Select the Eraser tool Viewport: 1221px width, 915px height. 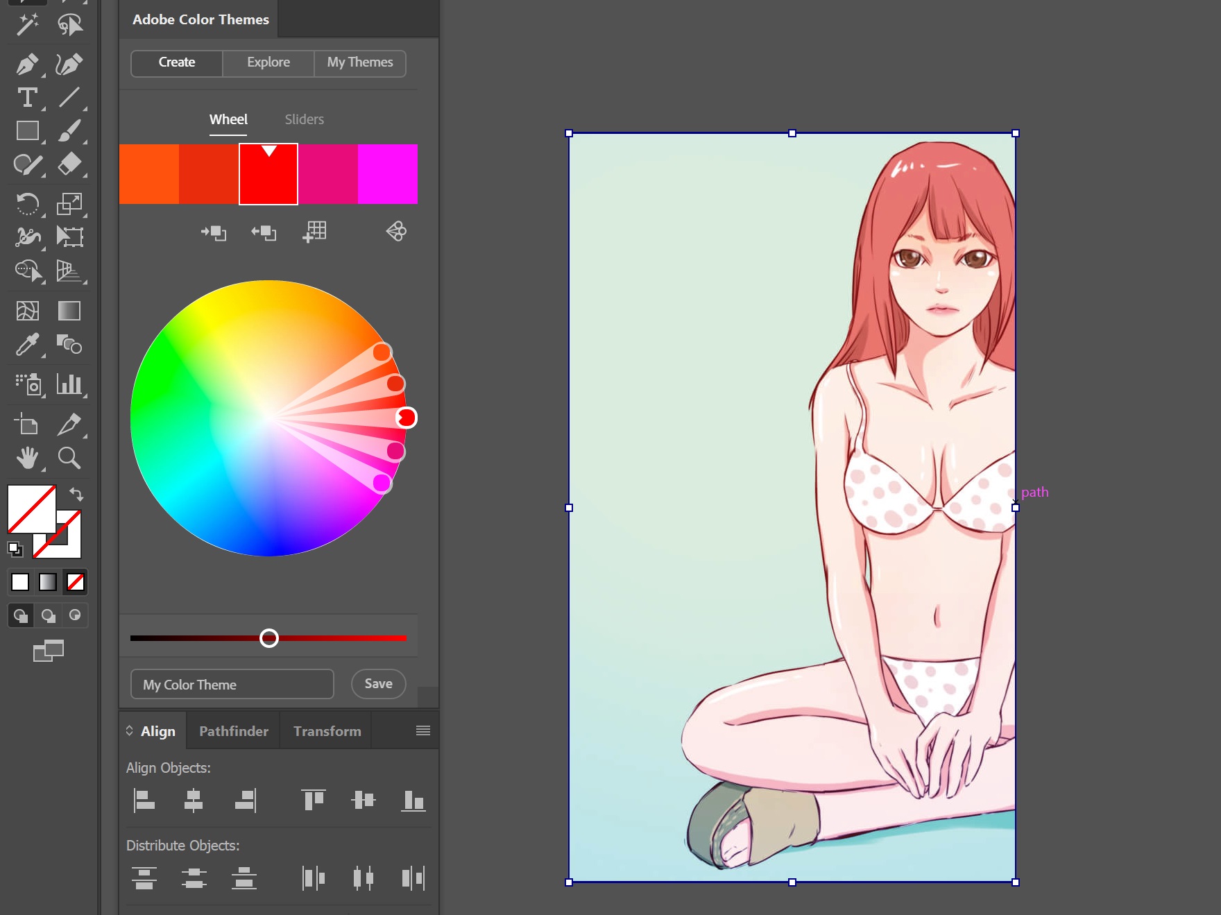tap(69, 164)
